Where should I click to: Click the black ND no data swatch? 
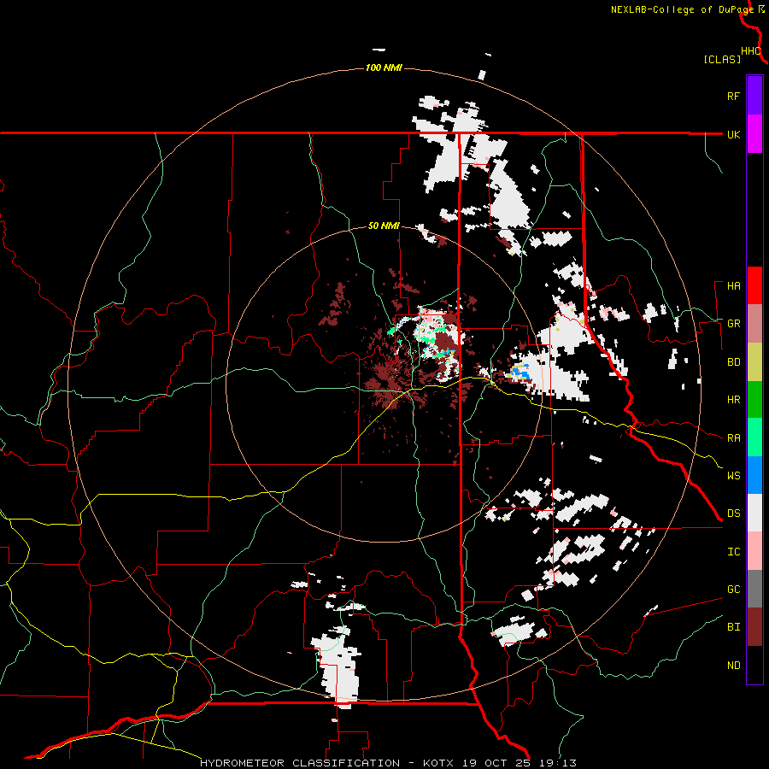(x=754, y=665)
